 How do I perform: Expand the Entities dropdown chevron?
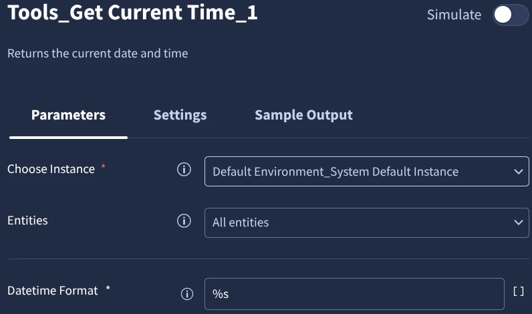click(x=519, y=222)
